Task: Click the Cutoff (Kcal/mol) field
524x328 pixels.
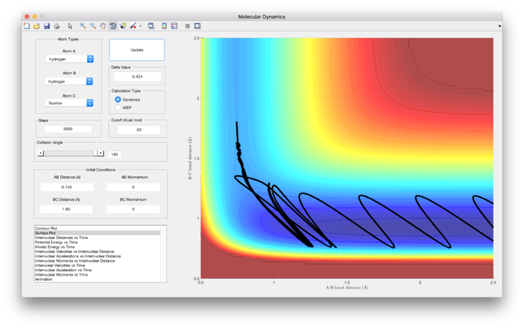Action: point(138,130)
